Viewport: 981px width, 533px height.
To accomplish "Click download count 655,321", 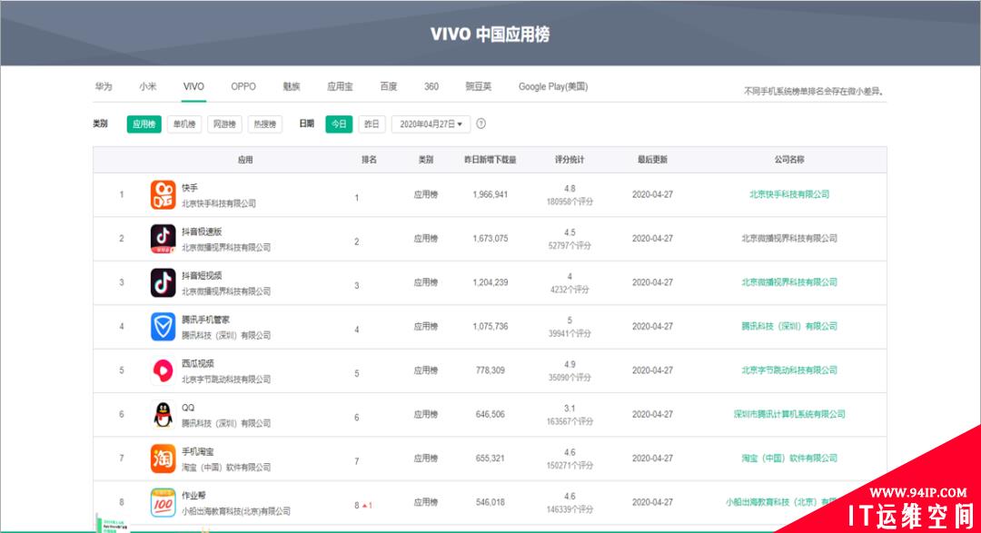I will coord(490,458).
